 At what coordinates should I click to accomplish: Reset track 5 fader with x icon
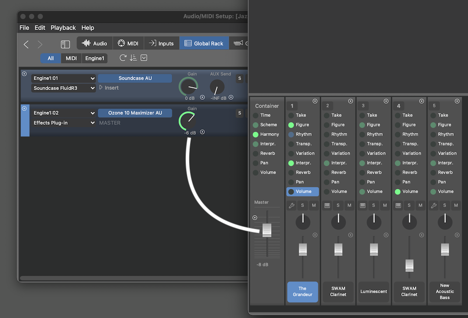click(x=457, y=235)
